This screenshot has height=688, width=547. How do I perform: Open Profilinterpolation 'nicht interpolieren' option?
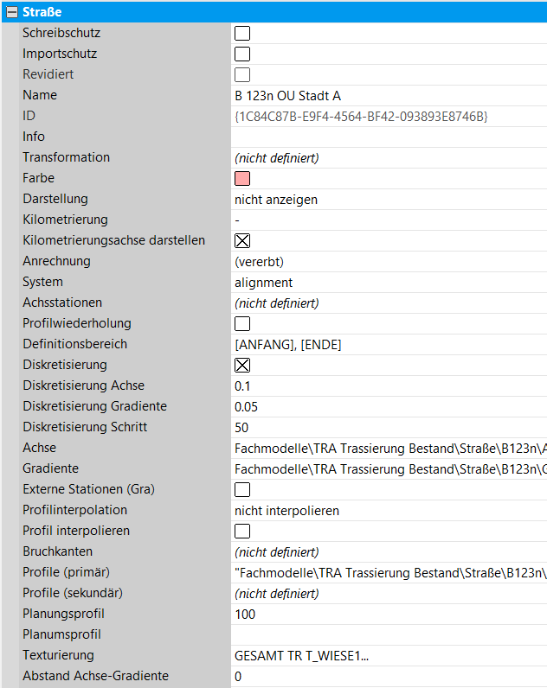pos(346,510)
